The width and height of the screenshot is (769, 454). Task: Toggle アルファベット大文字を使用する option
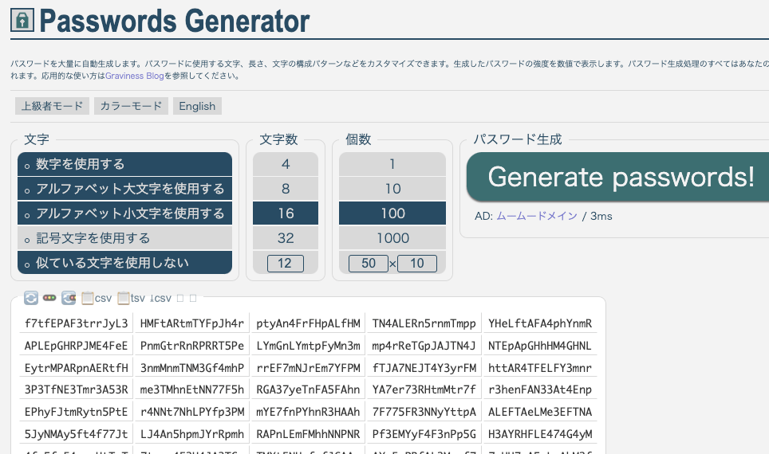click(x=124, y=190)
